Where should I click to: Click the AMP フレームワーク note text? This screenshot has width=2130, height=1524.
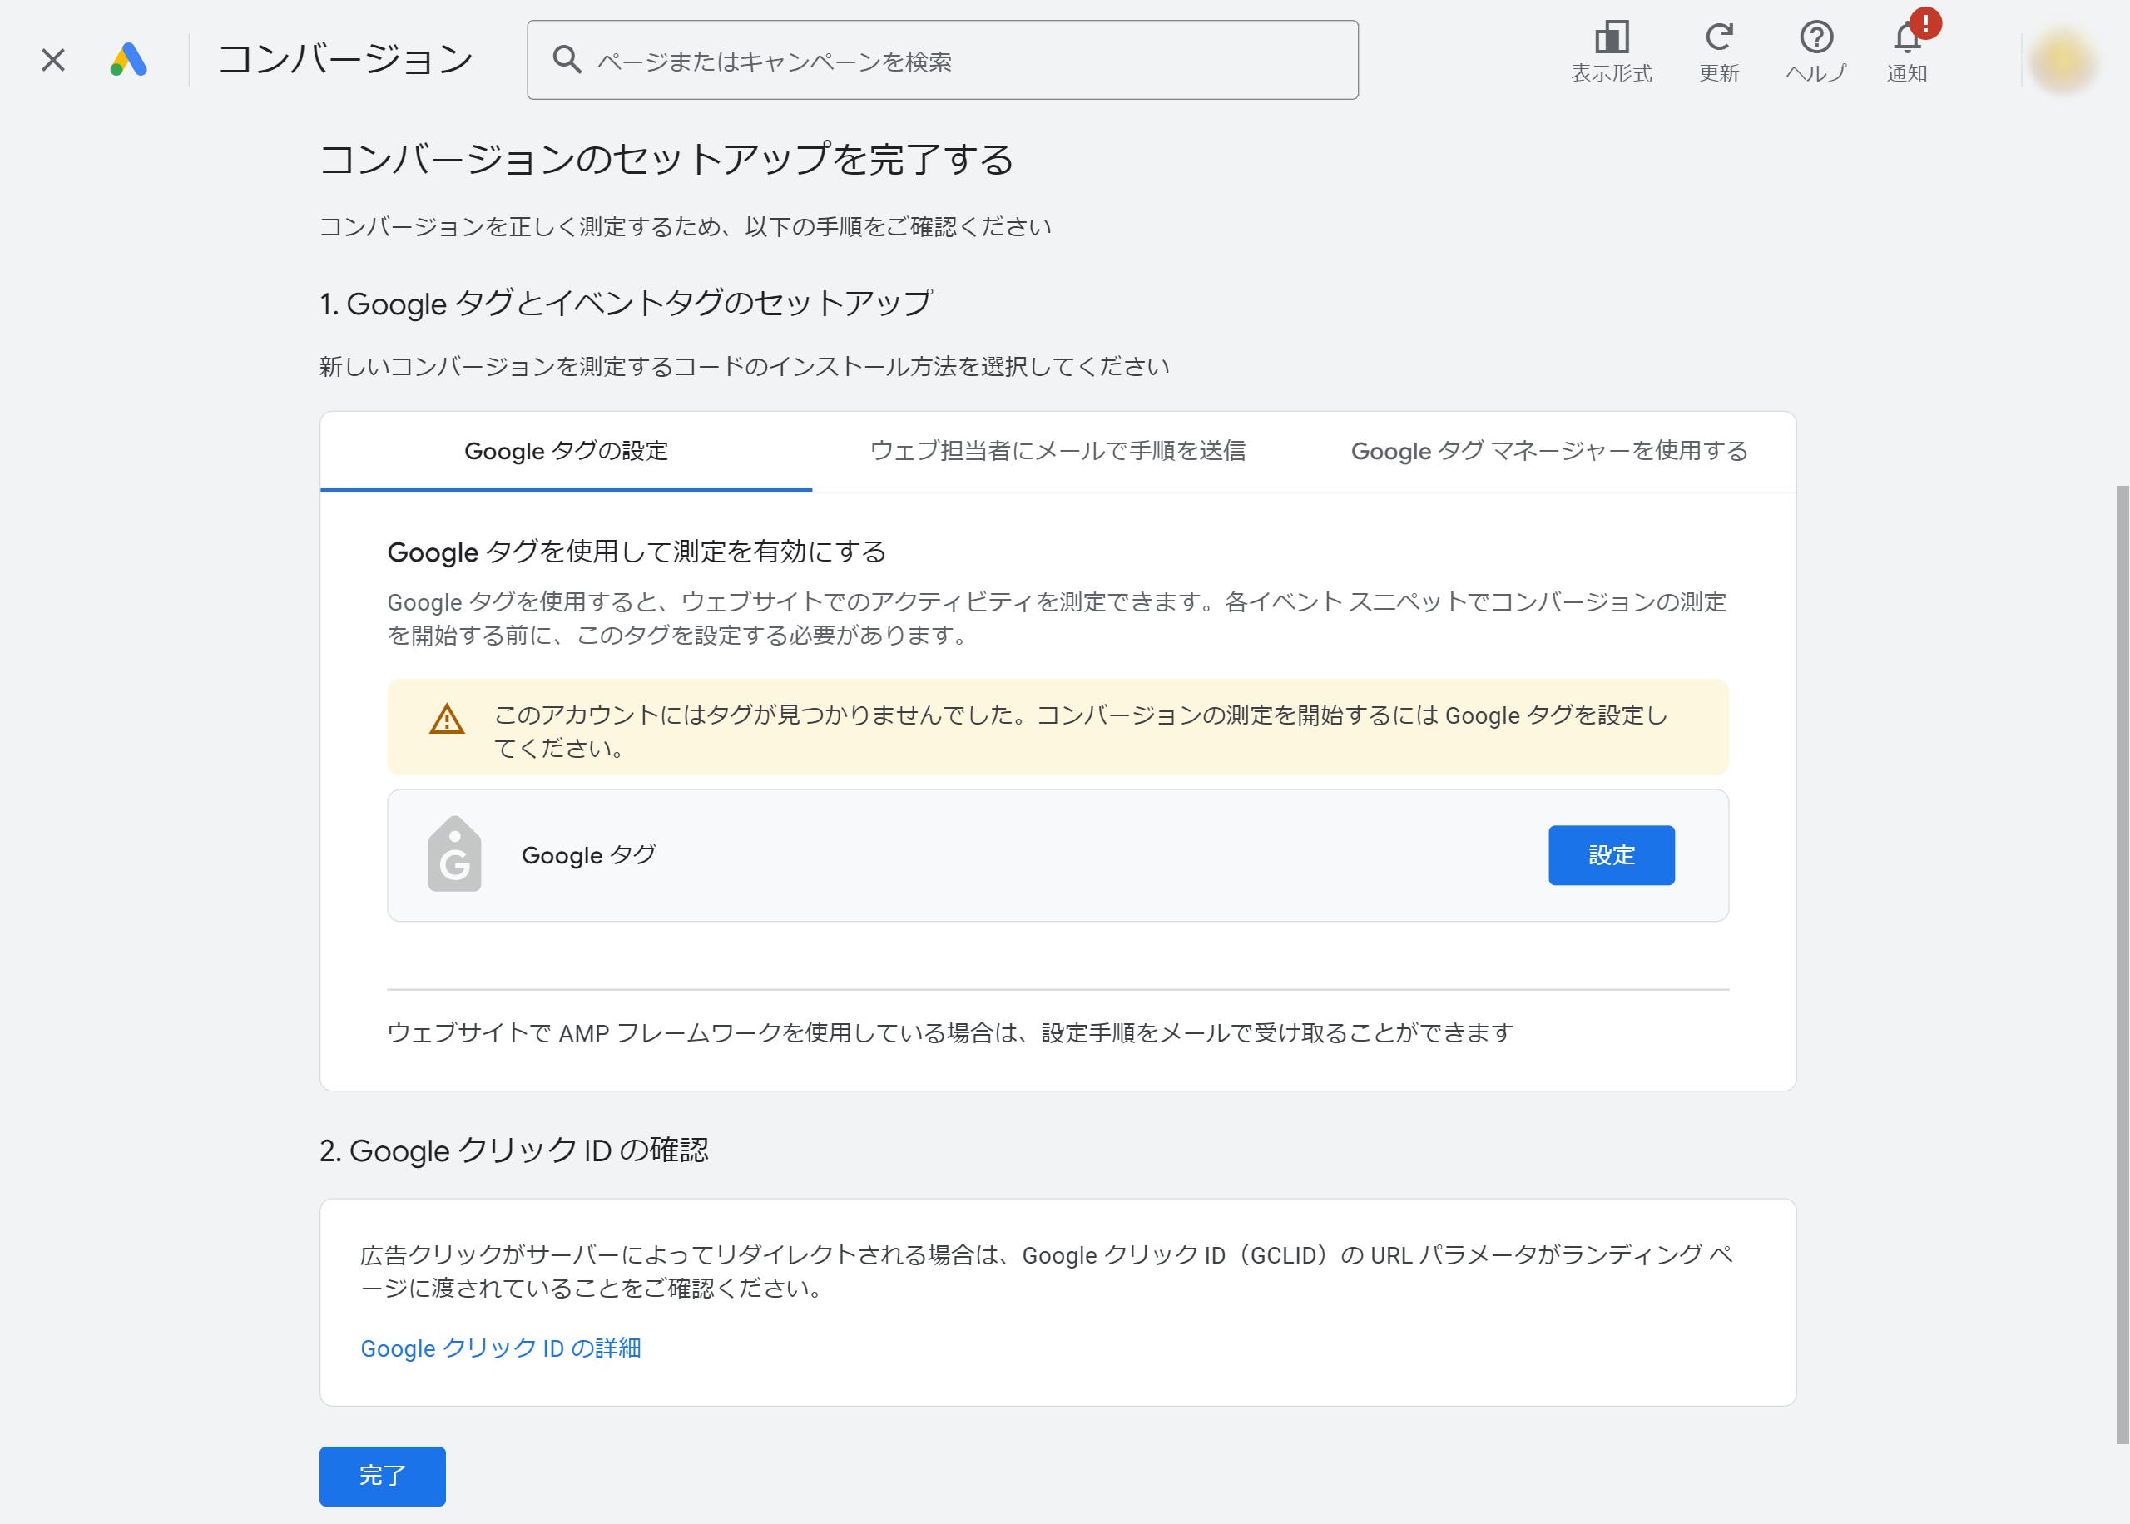point(949,1033)
